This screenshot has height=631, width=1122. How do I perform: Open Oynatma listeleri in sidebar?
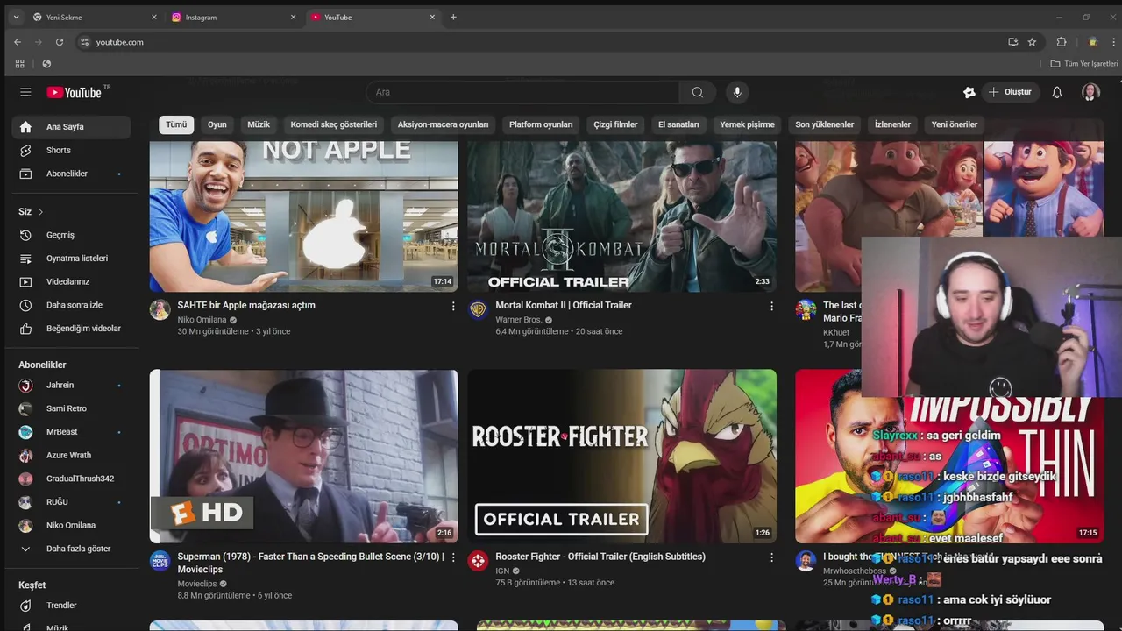point(70,259)
